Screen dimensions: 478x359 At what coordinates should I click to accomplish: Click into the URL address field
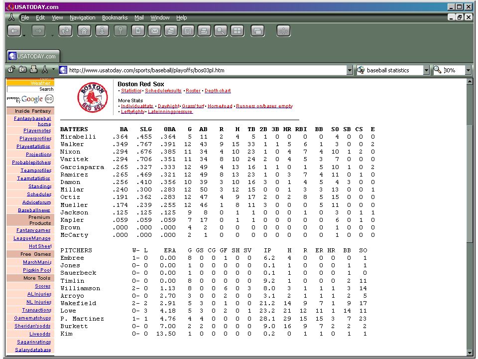(207, 70)
